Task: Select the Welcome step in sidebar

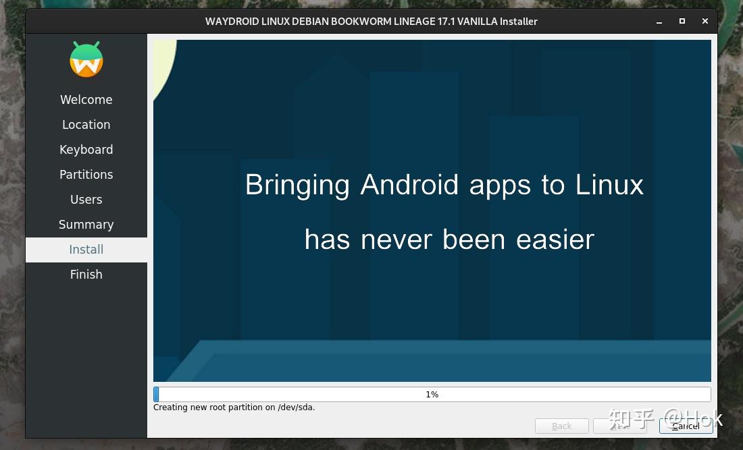Action: 86,99
